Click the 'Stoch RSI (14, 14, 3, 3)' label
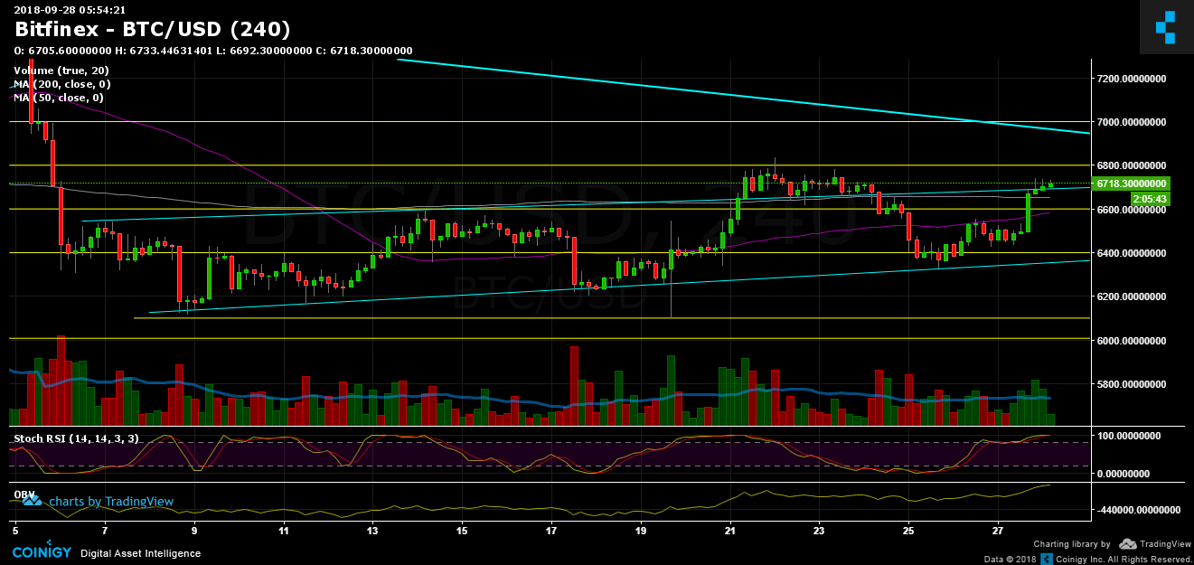 [x=75, y=438]
